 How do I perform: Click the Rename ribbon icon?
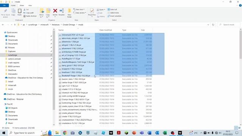(62, 12)
